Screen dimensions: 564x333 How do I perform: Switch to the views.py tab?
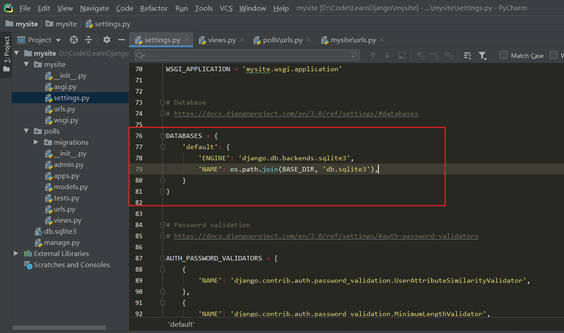point(222,40)
